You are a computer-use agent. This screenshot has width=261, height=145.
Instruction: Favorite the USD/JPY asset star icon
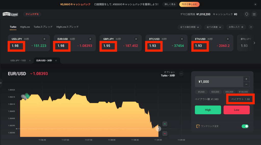tap(44, 39)
